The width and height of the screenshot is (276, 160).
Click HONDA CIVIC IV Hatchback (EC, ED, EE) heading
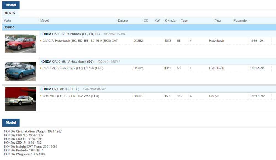pyautogui.click(x=70, y=34)
